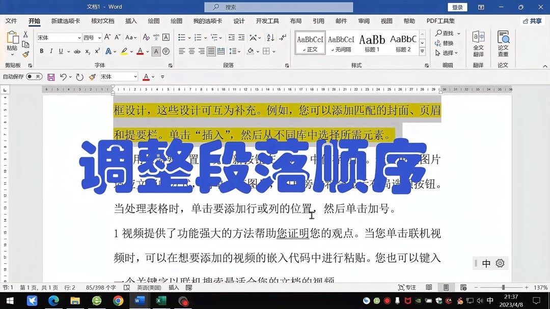This screenshot has height=309, width=550.
Task: Apply bullet list formatting
Action: [181, 37]
